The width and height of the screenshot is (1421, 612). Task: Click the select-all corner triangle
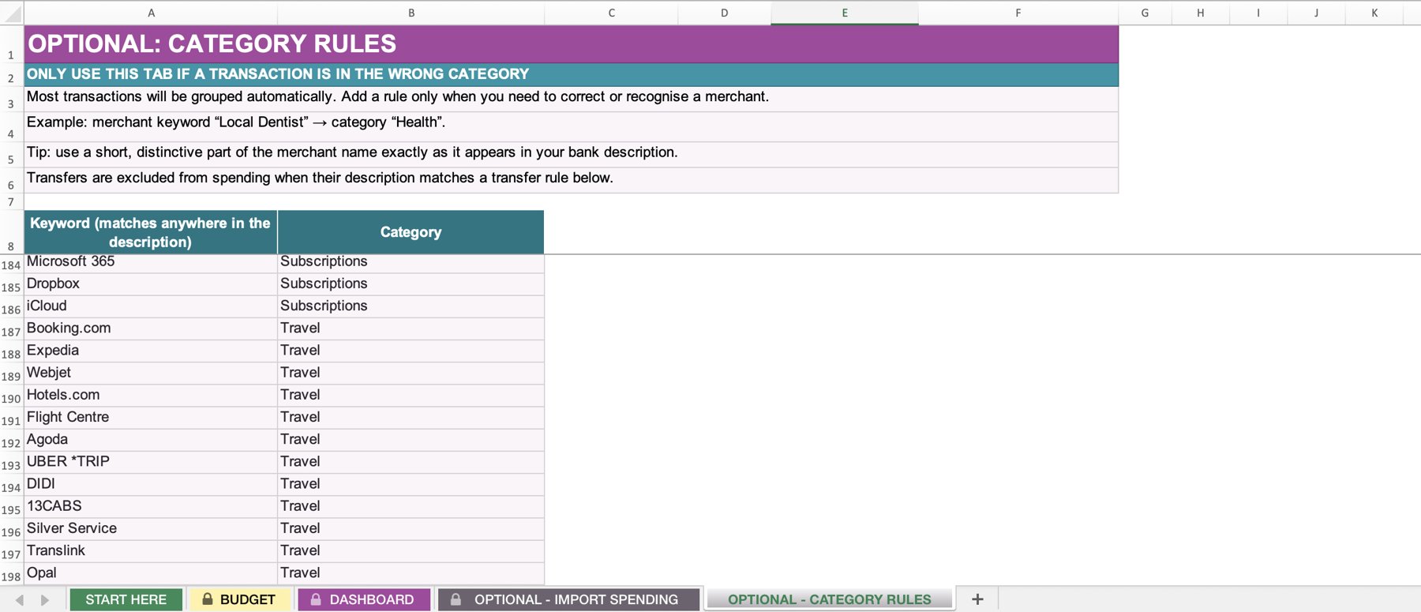(12, 13)
